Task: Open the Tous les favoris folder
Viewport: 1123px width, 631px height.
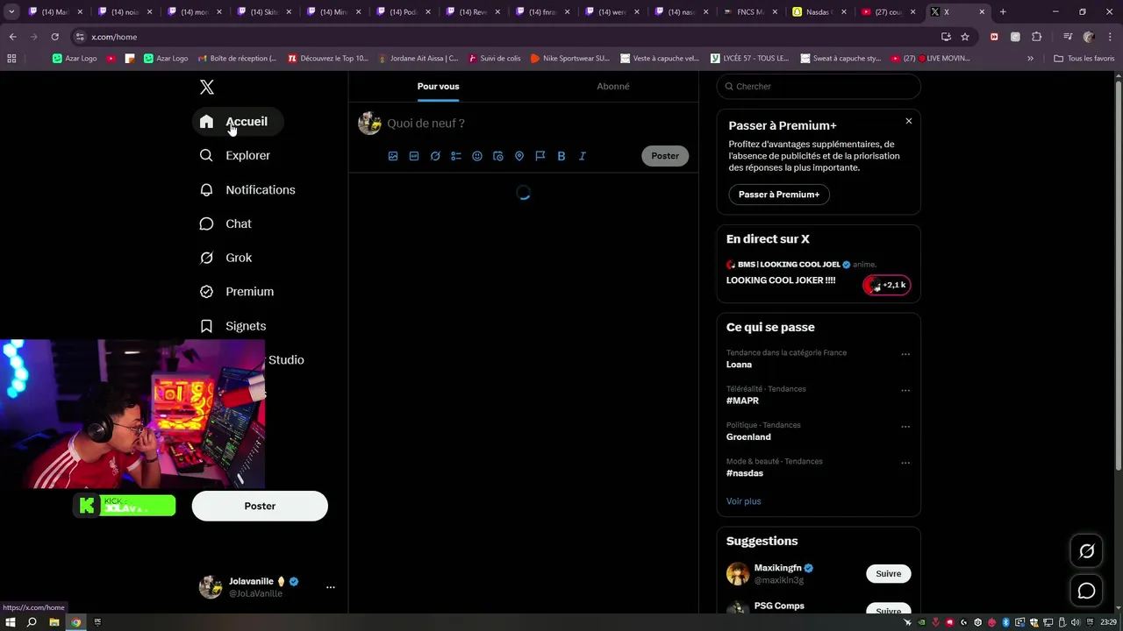Action: coord(1084,59)
